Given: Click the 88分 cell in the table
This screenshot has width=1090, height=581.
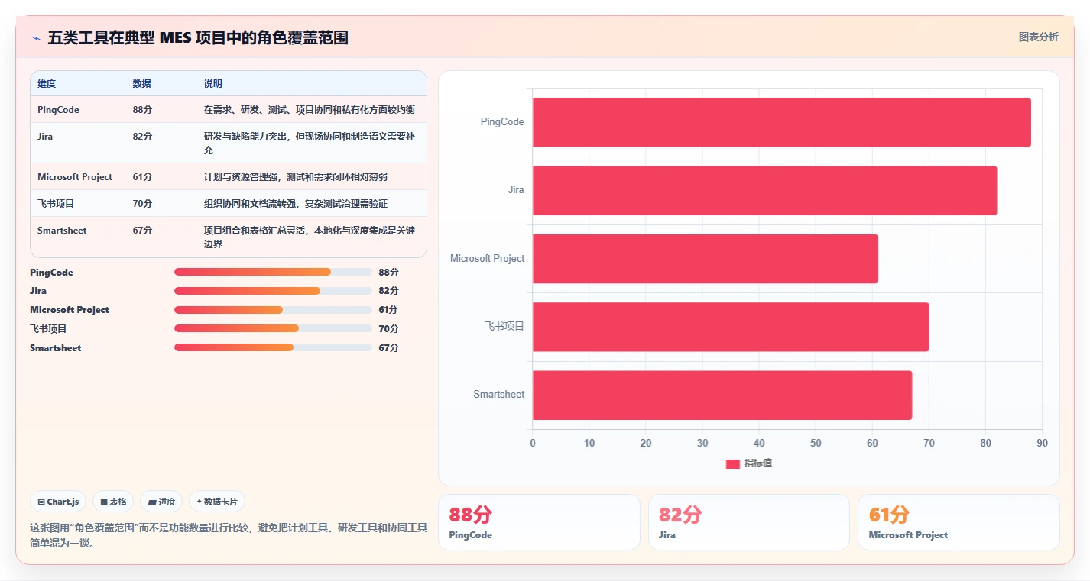Looking at the screenshot, I should pos(142,110).
